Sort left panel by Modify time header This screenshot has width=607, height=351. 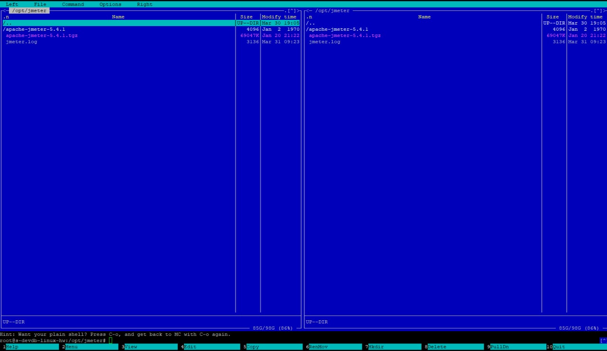(x=279, y=17)
